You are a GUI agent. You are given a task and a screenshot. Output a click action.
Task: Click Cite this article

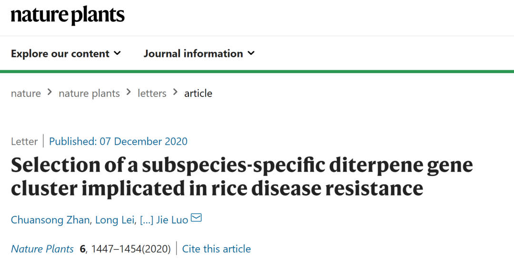(x=217, y=249)
